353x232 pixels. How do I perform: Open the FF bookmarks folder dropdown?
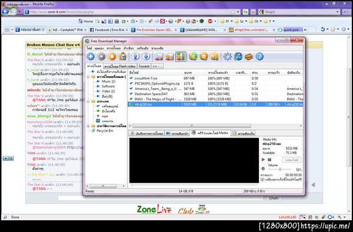pos(227,21)
